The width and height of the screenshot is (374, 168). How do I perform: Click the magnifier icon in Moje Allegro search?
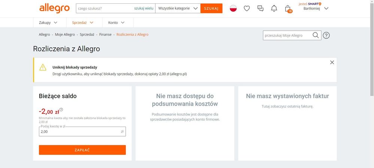pyautogui.click(x=316, y=35)
